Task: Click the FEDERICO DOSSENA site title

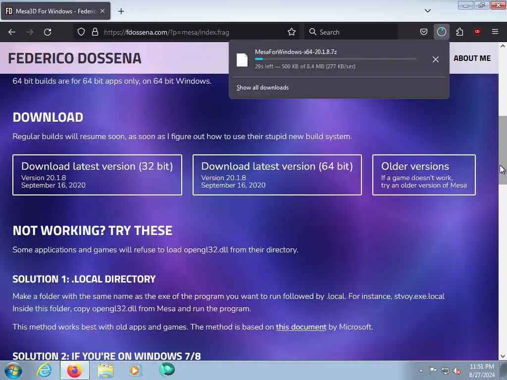Action: 75,58
